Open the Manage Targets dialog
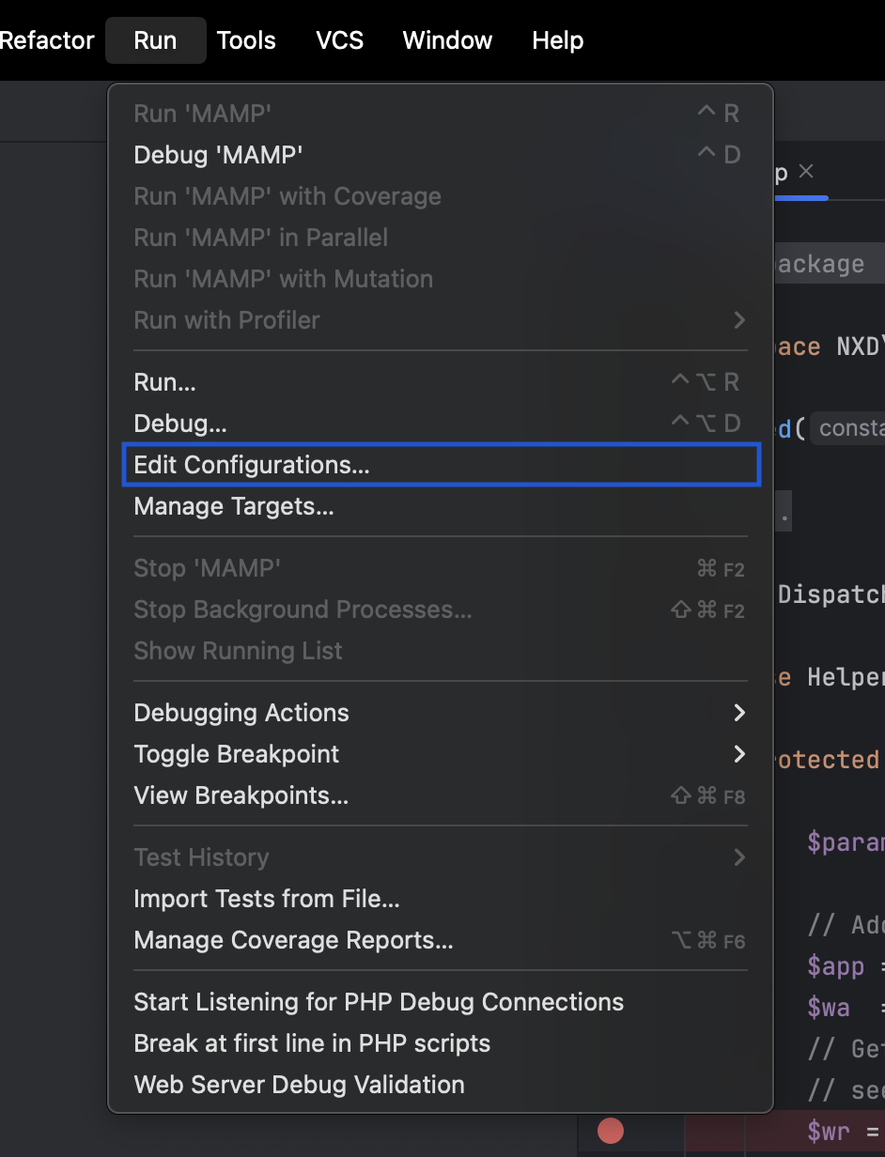The image size is (885, 1157). pyautogui.click(x=233, y=506)
